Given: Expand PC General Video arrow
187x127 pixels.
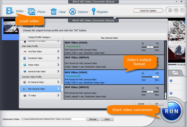Looking at the screenshot, I should pos(58,82).
